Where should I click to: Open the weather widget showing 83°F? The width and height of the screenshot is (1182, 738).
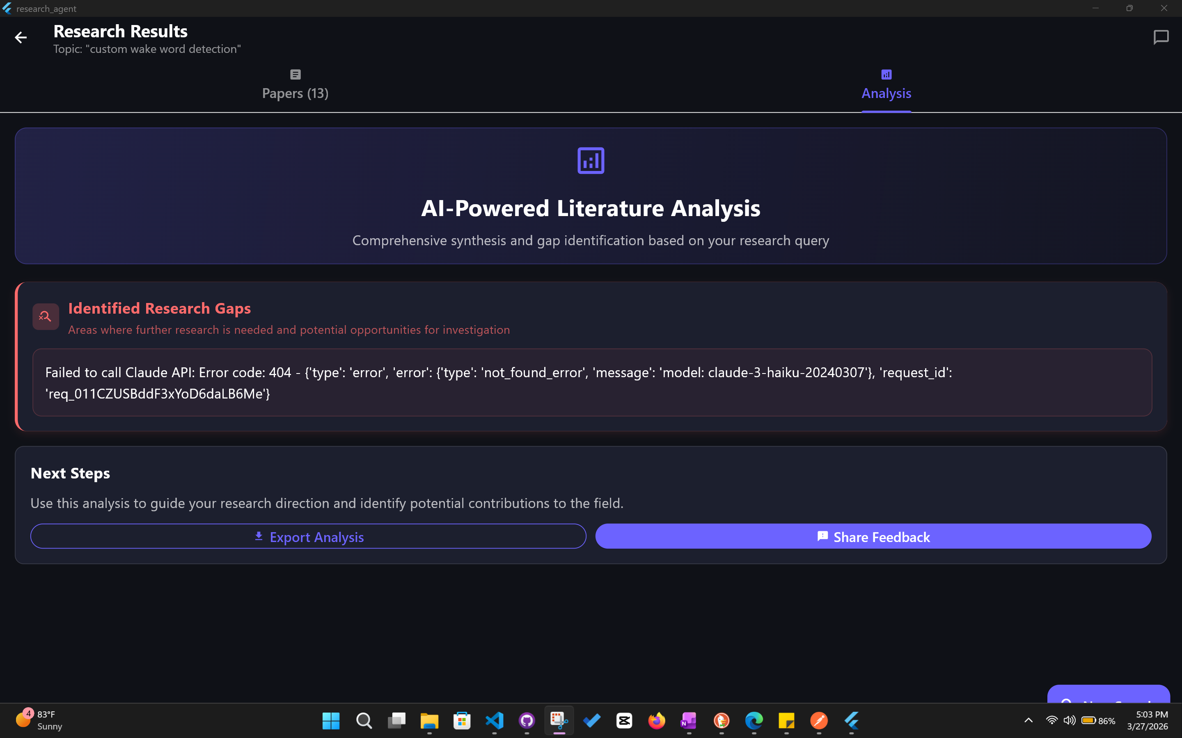(39, 720)
